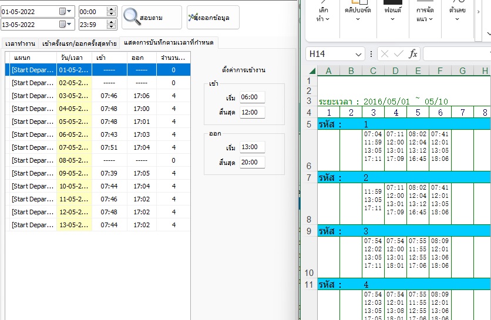Select the row dated 08-05-2...

(x=97, y=160)
